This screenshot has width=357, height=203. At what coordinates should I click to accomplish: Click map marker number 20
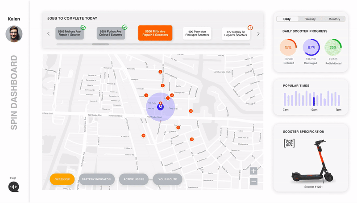coord(143,136)
